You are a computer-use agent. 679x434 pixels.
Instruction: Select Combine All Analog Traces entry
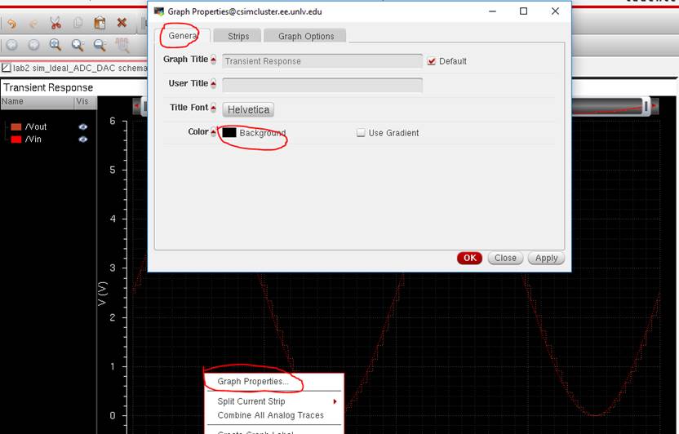[270, 415]
